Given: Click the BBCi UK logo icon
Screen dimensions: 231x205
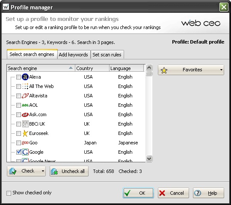Looking at the screenshot, I should pyautogui.click(x=25, y=124).
